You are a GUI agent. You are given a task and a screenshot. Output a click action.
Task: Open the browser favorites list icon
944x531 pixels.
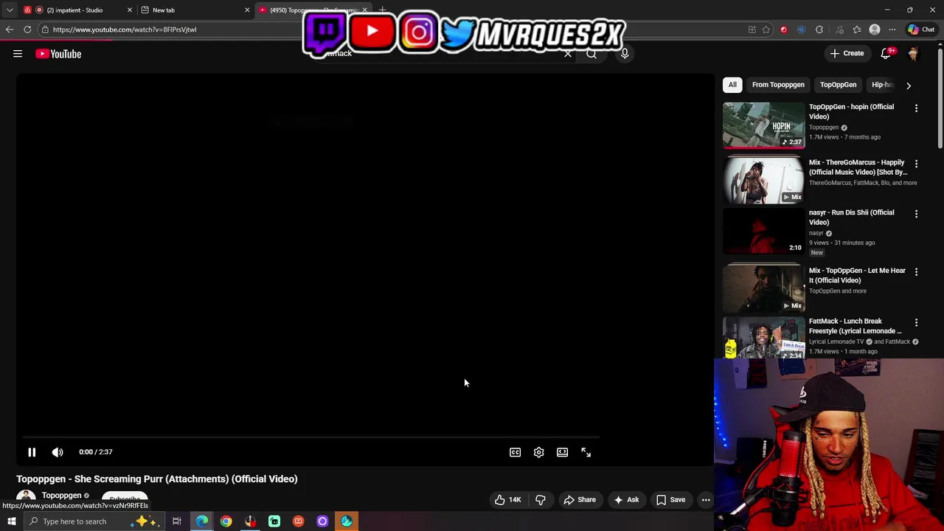pyautogui.click(x=856, y=29)
